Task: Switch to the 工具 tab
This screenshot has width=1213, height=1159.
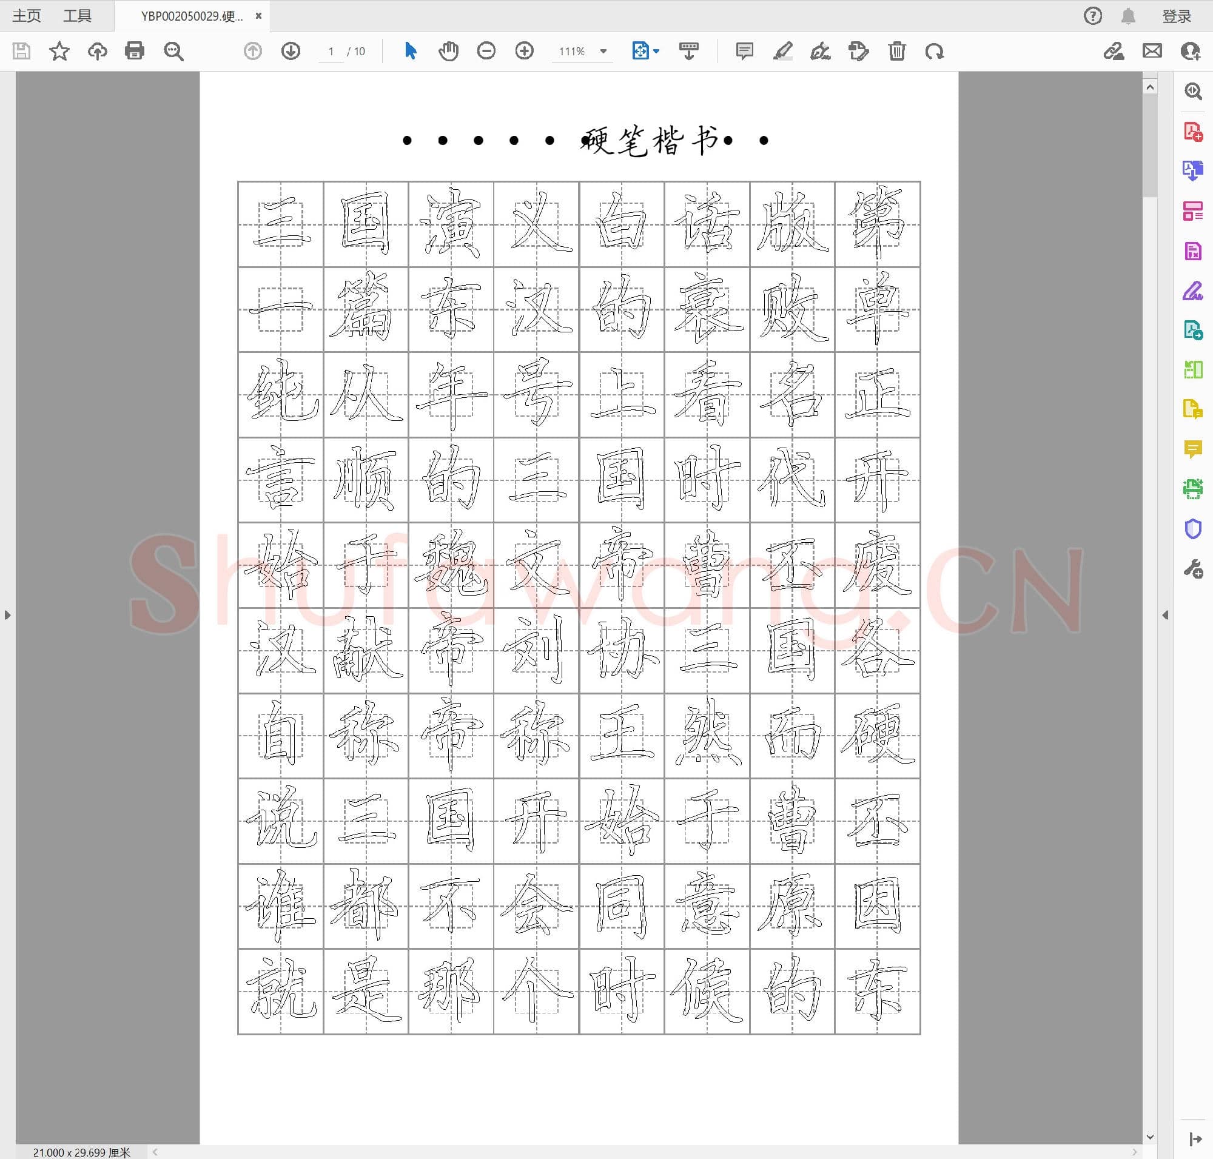Action: click(78, 15)
